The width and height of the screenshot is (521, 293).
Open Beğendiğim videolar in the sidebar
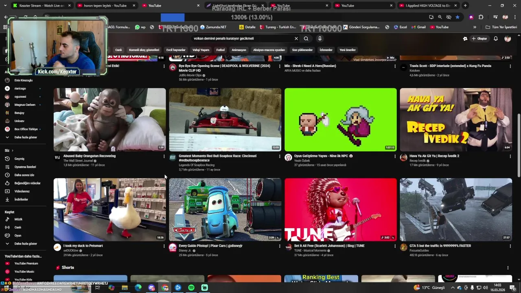click(22, 183)
